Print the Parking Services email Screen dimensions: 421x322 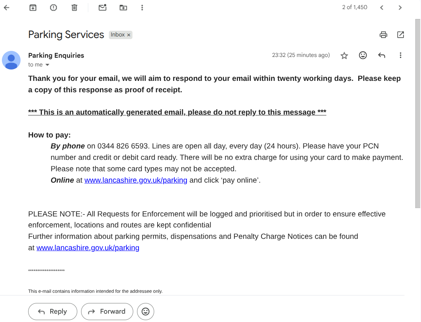tap(383, 35)
